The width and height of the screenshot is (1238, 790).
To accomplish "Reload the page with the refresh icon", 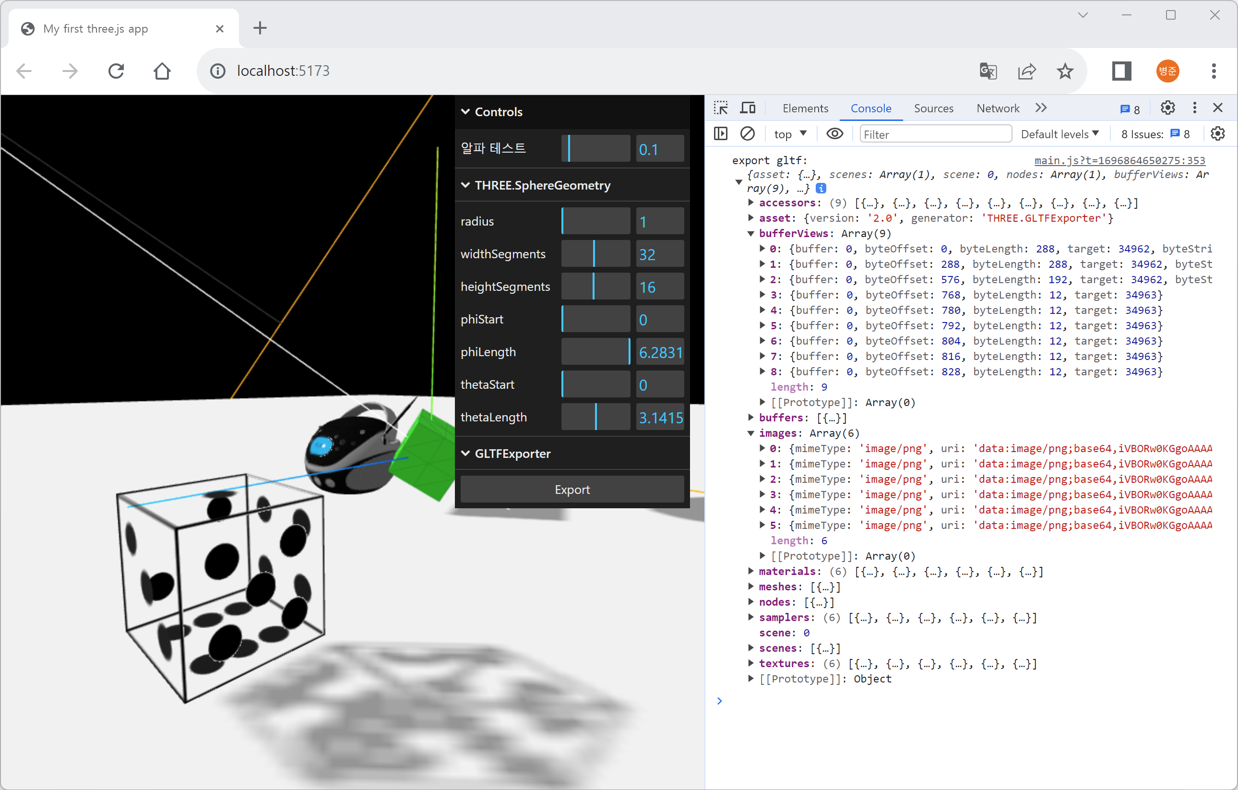I will click(x=116, y=71).
